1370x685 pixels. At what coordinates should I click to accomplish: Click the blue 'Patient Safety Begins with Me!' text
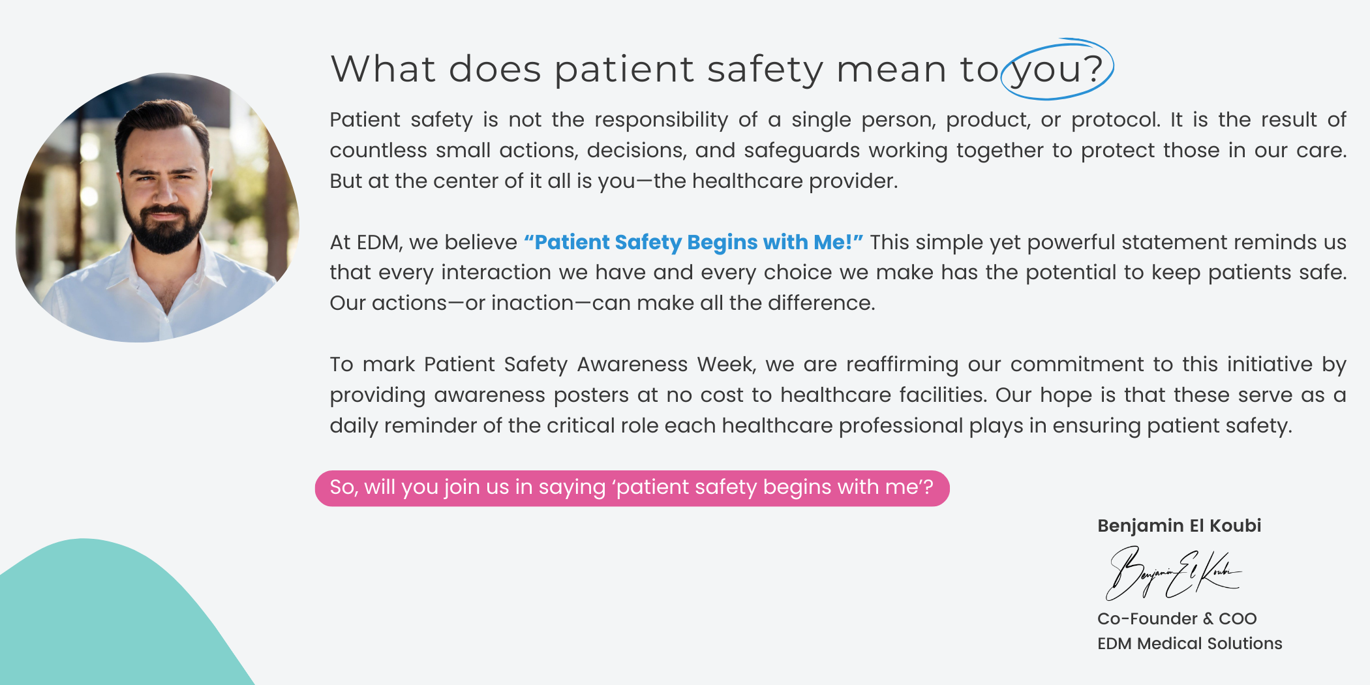click(x=693, y=242)
